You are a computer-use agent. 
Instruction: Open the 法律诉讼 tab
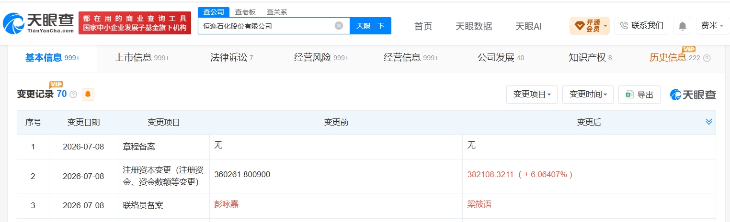click(x=231, y=58)
